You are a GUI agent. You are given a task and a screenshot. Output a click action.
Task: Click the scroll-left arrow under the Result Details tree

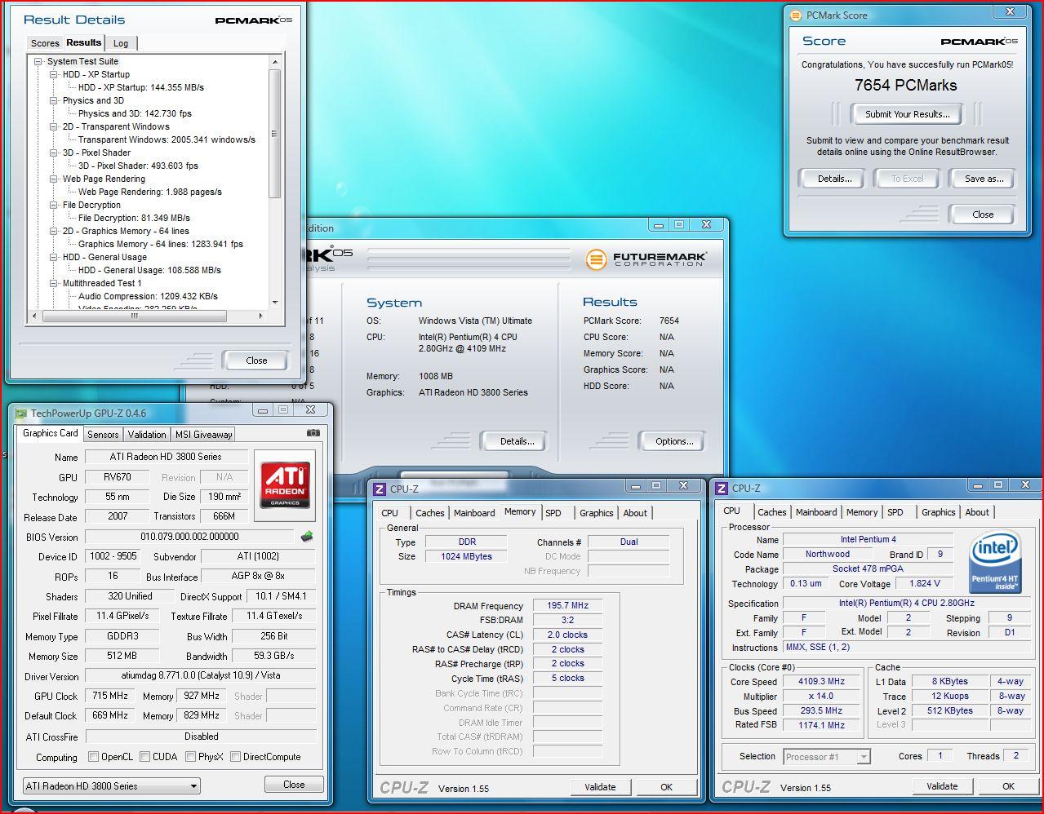point(34,316)
